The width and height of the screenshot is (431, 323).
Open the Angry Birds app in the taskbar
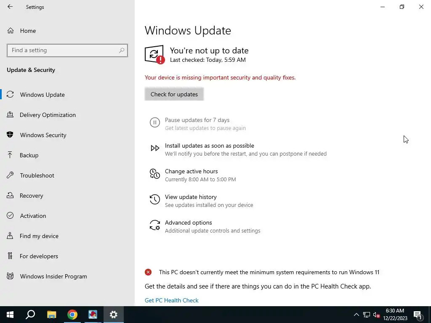tap(93, 315)
